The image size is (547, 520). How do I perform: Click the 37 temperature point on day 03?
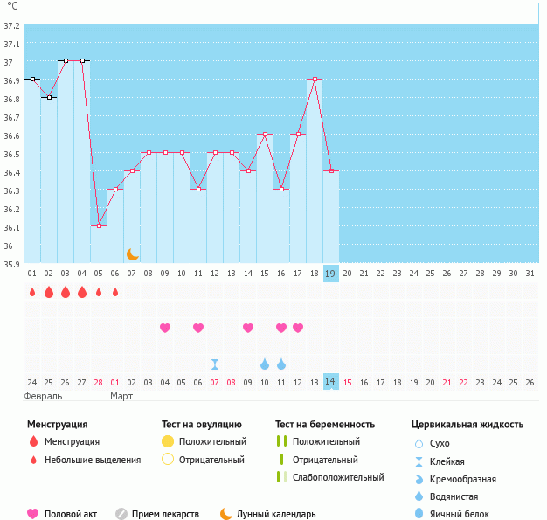(x=66, y=61)
